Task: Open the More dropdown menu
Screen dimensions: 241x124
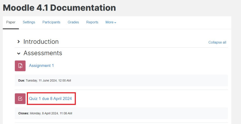Action: pos(111,22)
